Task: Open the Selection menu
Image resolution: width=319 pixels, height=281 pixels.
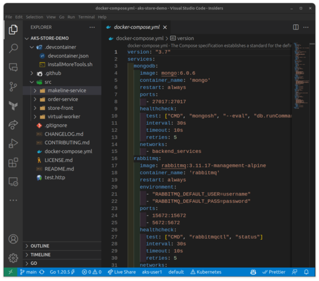Action: click(x=34, y=17)
